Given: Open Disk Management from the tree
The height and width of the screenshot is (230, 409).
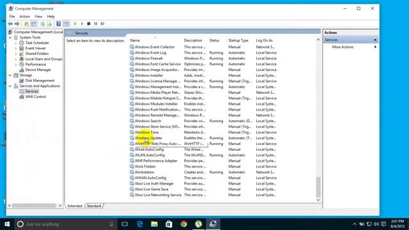Looking at the screenshot, I should click(x=40, y=80).
